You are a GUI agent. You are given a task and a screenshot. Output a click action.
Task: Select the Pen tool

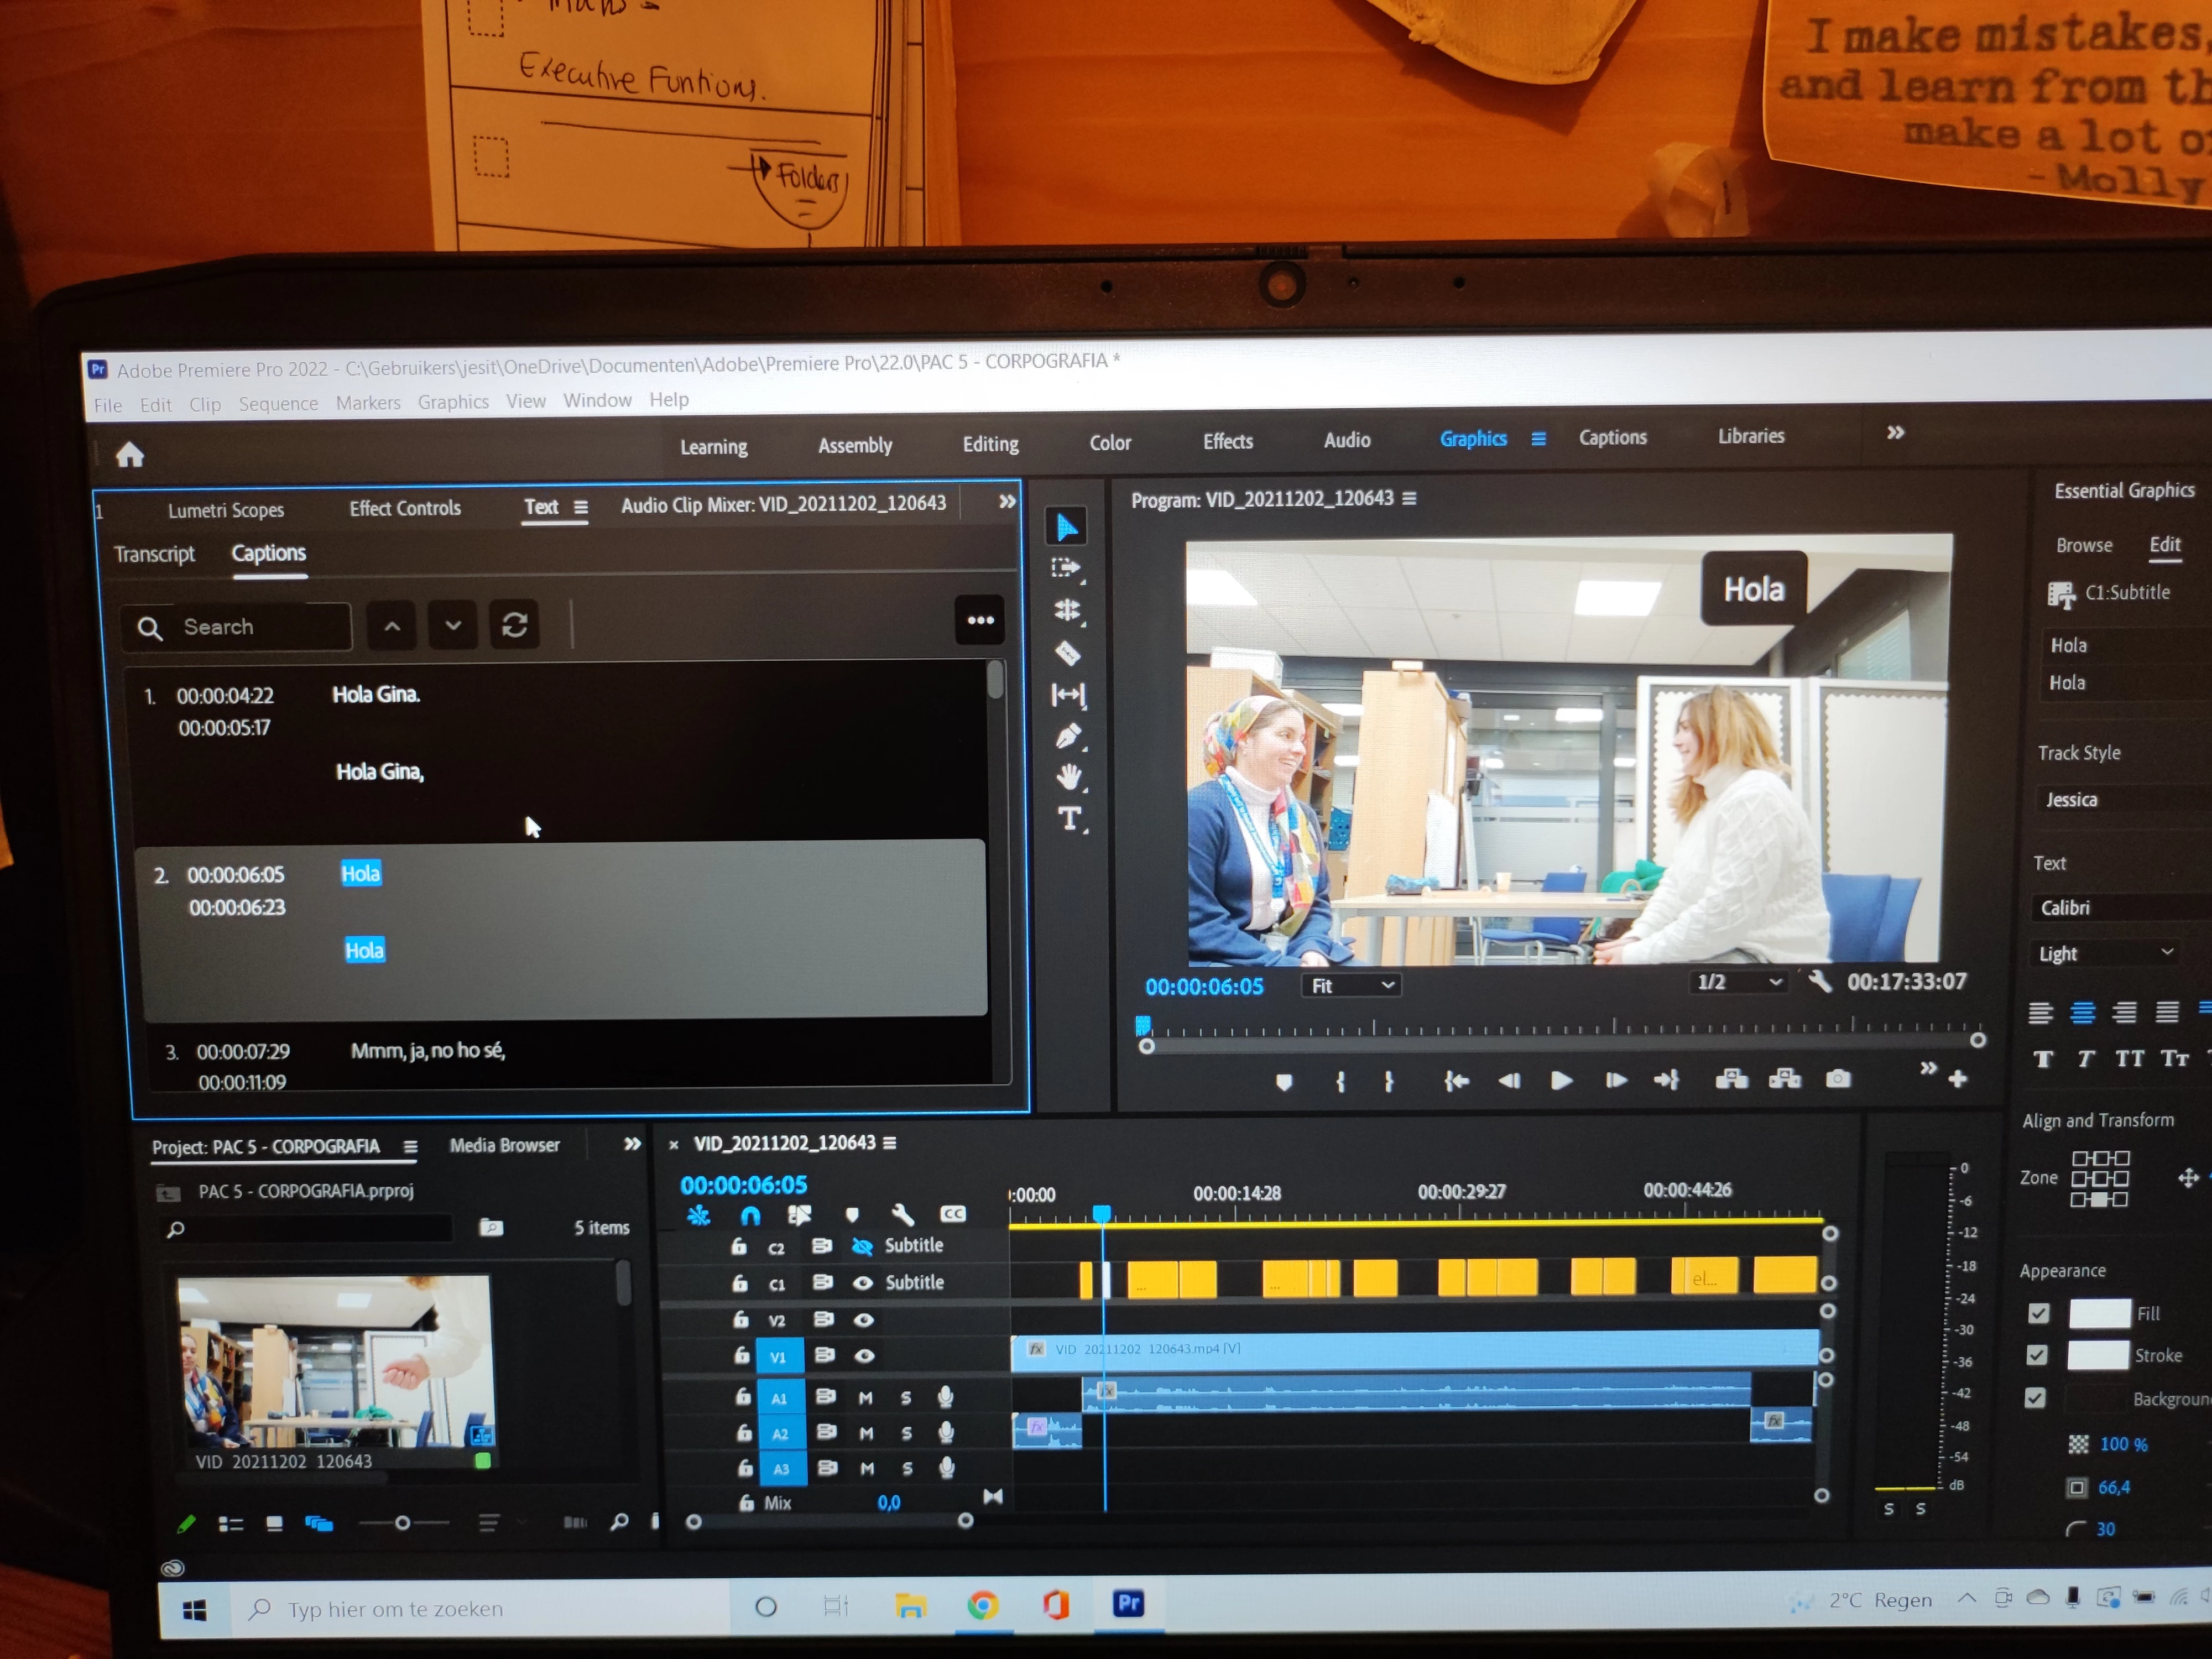click(x=1068, y=737)
